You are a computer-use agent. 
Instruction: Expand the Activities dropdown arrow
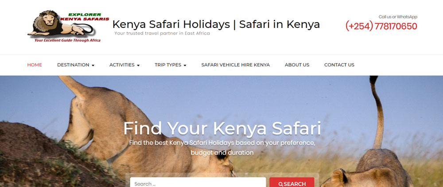click(138, 65)
